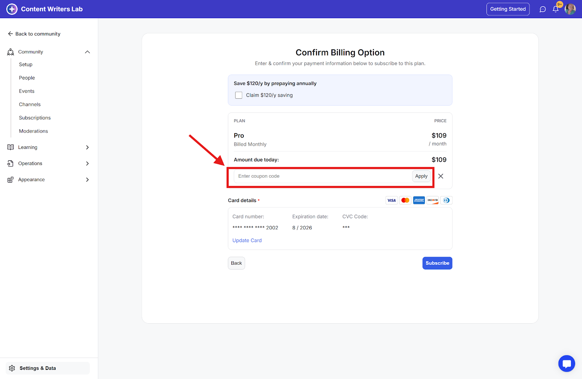
Task: Expand the Learning section
Action: (x=87, y=147)
